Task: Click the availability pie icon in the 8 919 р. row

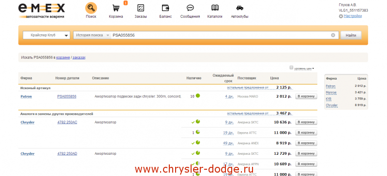Action: [x=198, y=143]
